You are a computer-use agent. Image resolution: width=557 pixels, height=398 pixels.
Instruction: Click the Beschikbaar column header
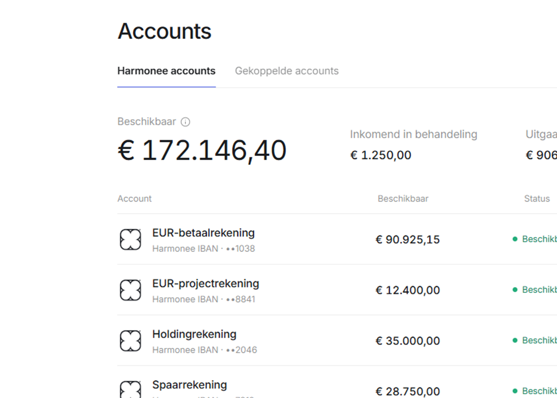point(403,199)
